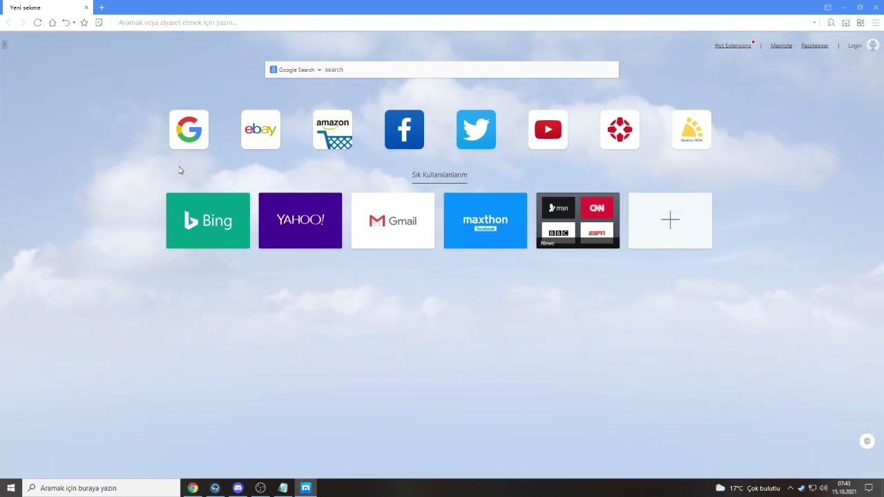Click the reload page icon
Screen dimensions: 884x497
37,23
